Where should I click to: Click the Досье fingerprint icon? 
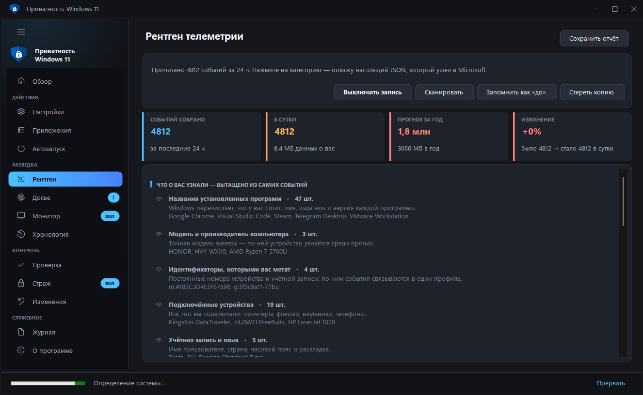pos(21,197)
